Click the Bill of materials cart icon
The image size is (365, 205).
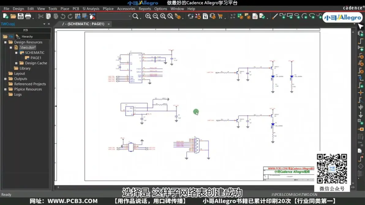click(x=220, y=16)
